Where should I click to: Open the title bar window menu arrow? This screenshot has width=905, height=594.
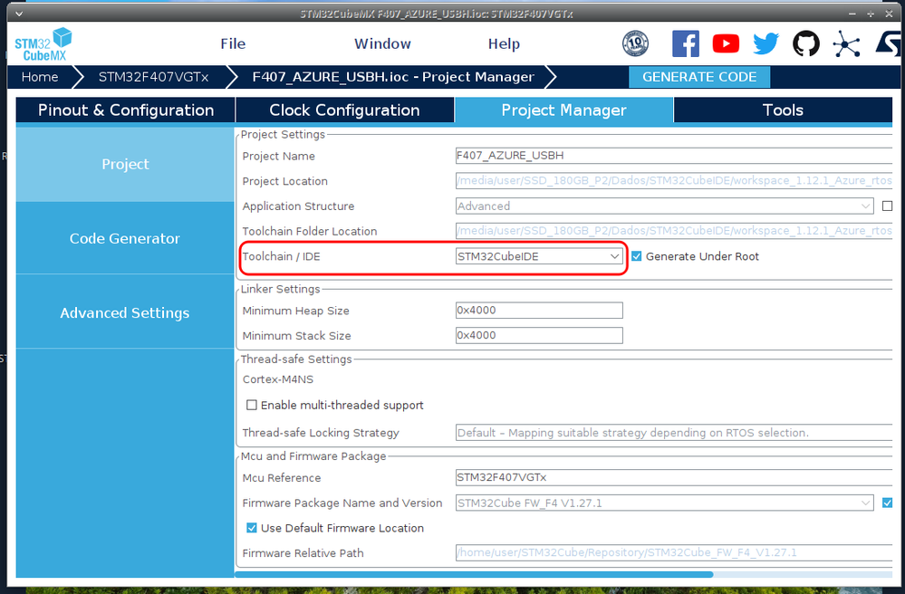pyautogui.click(x=18, y=14)
